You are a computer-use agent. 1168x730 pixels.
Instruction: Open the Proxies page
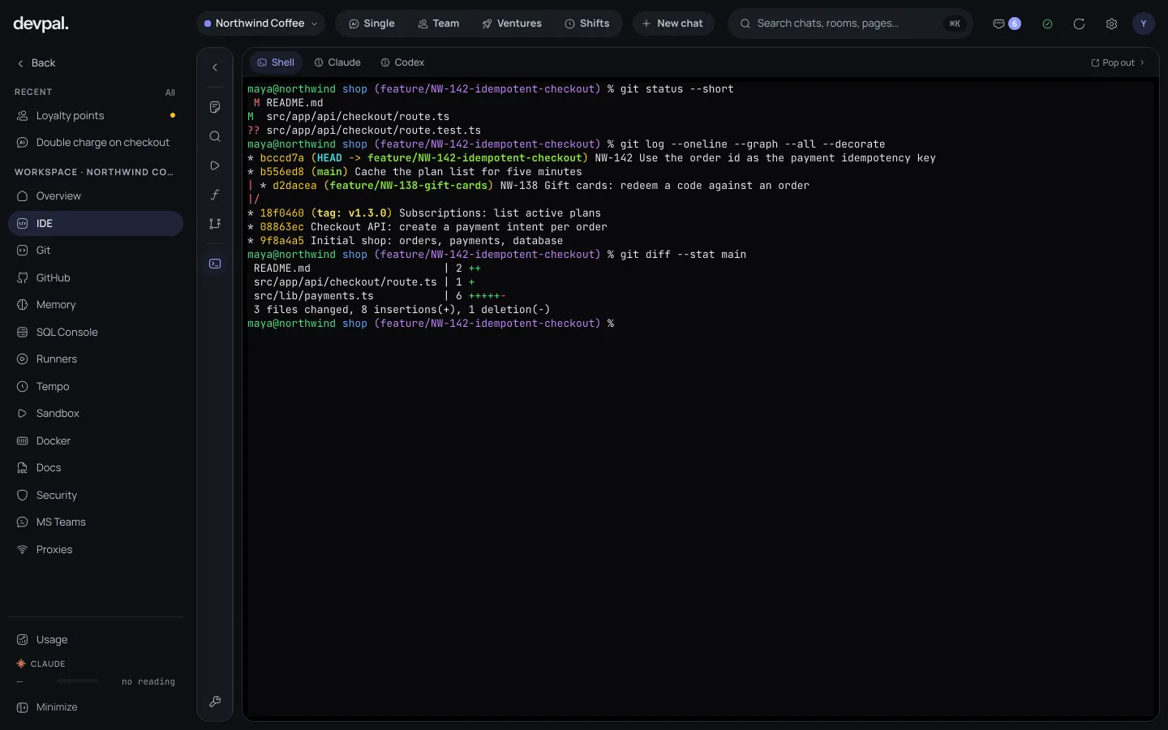pos(96,549)
